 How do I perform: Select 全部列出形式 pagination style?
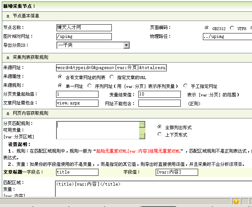coord(160,127)
